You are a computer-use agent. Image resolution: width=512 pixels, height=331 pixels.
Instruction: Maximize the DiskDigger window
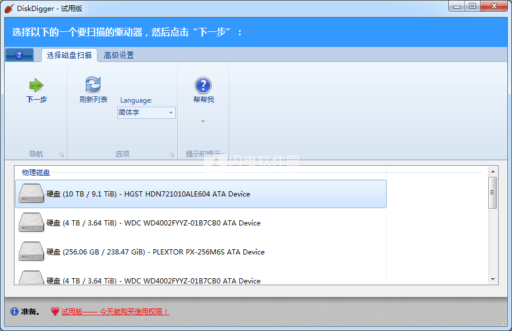[473, 6]
